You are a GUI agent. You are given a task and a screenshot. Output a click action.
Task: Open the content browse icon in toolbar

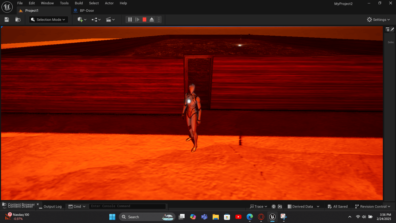point(18,20)
